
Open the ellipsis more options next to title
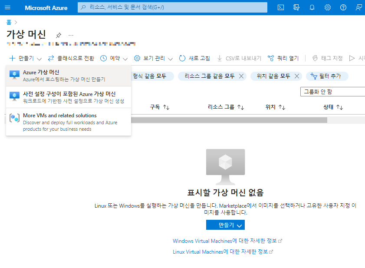71,36
